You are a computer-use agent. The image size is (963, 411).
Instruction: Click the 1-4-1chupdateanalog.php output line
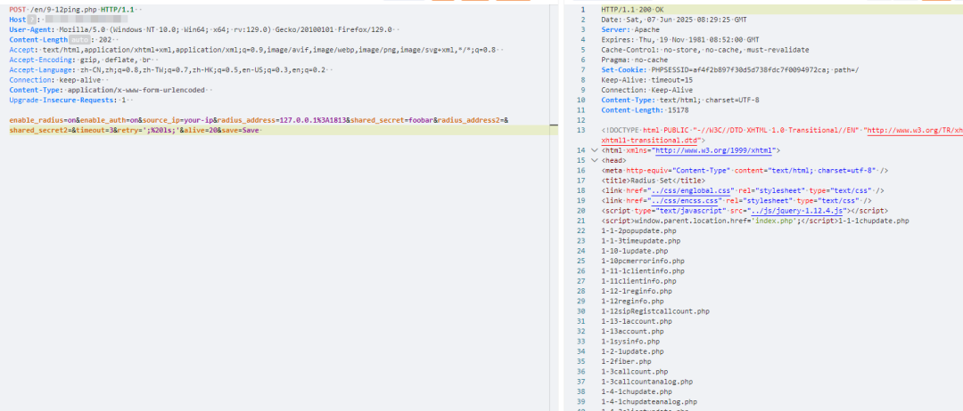tap(649, 401)
